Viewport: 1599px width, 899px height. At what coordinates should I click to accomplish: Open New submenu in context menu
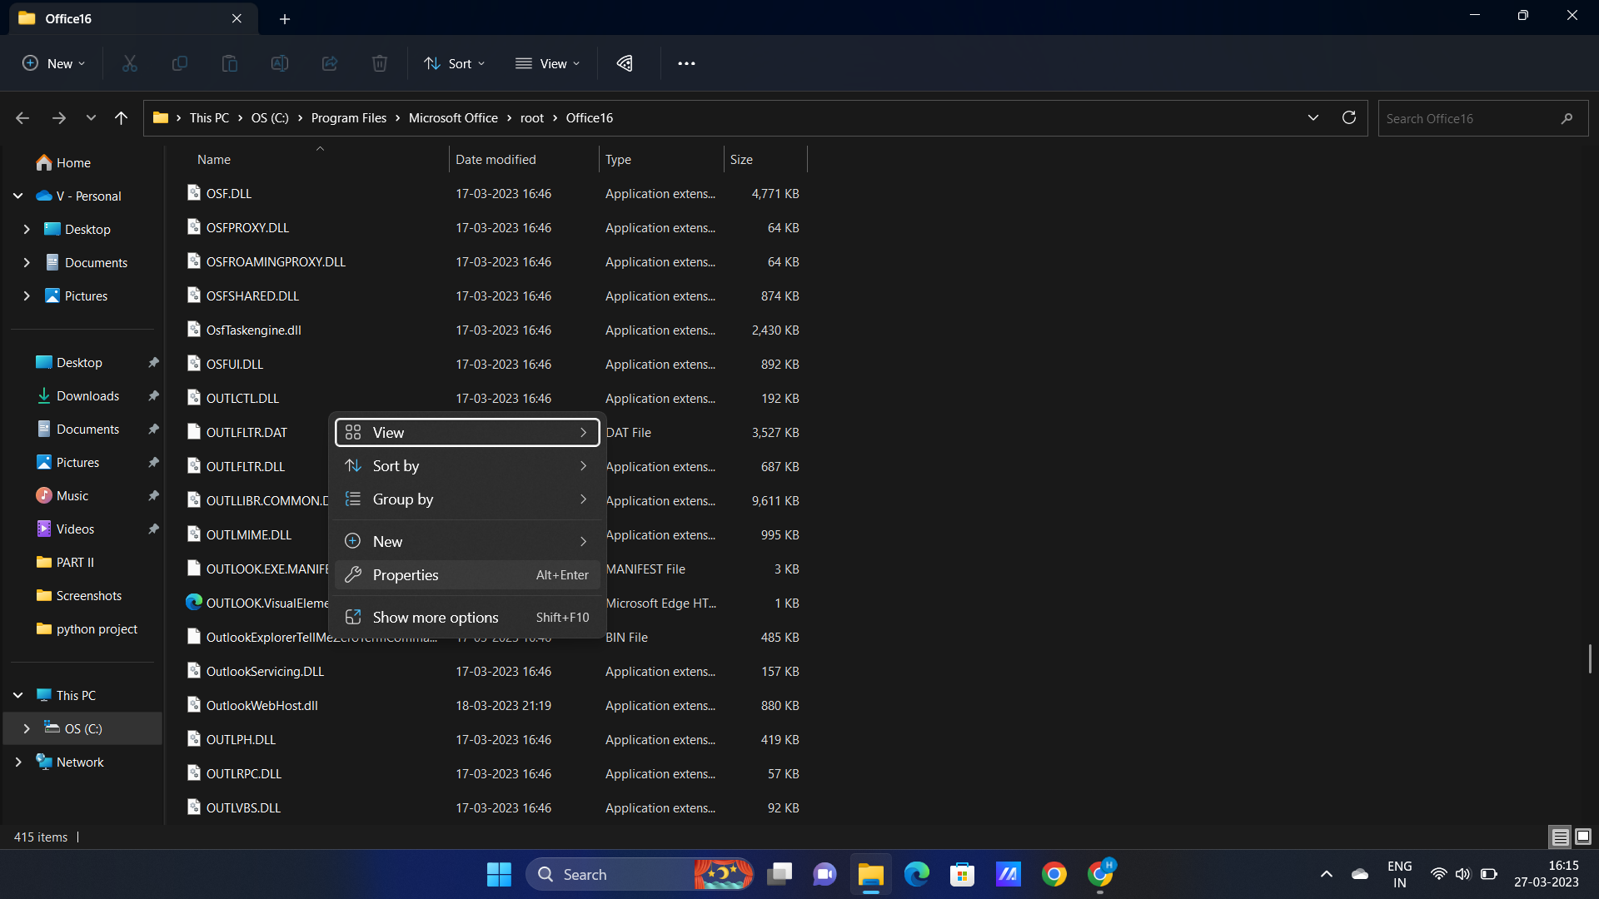(467, 542)
